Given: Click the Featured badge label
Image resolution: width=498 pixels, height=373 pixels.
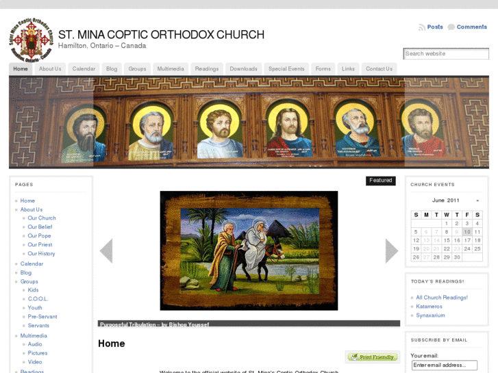Looking at the screenshot, I should click(380, 181).
